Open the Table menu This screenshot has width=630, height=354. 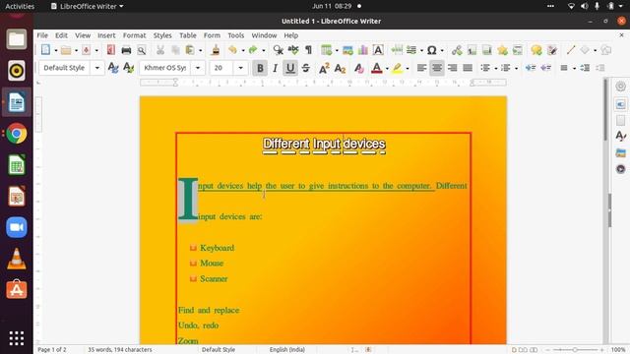[x=188, y=35]
